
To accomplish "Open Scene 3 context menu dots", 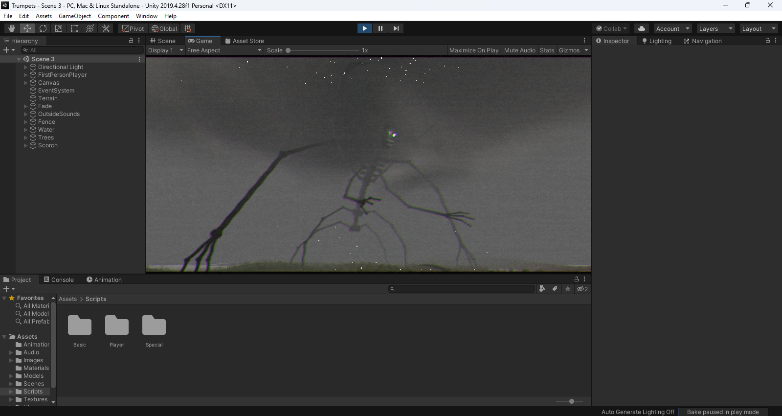I will [139, 59].
